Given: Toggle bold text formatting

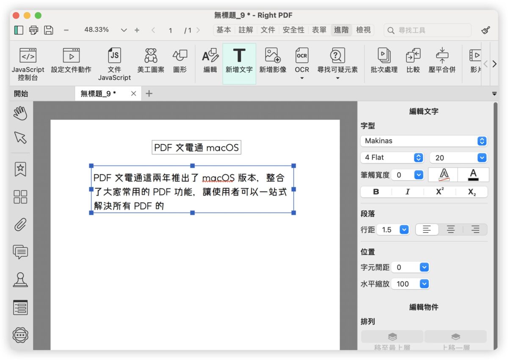Looking at the screenshot, I should pos(376,192).
